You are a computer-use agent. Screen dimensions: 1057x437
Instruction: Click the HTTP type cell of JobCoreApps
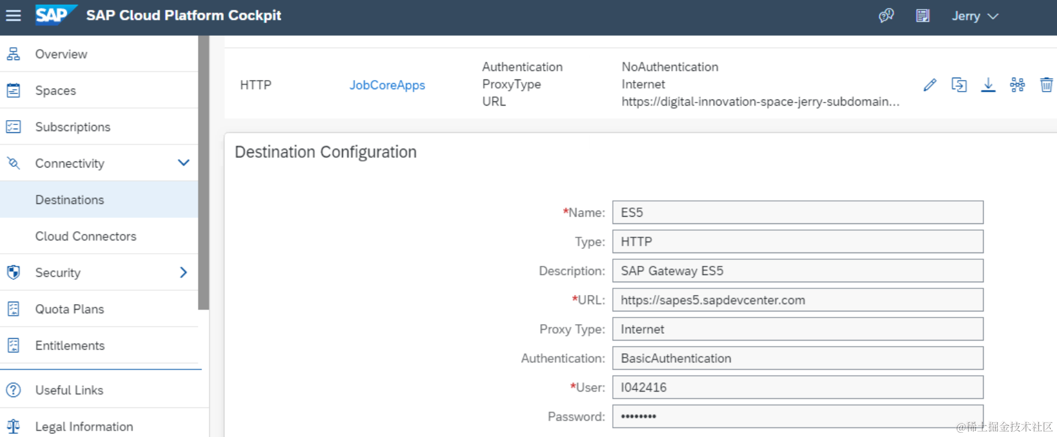(255, 85)
